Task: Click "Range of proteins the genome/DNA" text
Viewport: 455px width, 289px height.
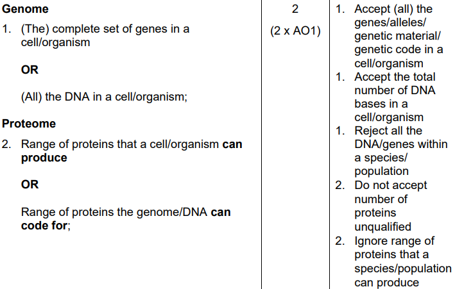Action: (x=114, y=211)
